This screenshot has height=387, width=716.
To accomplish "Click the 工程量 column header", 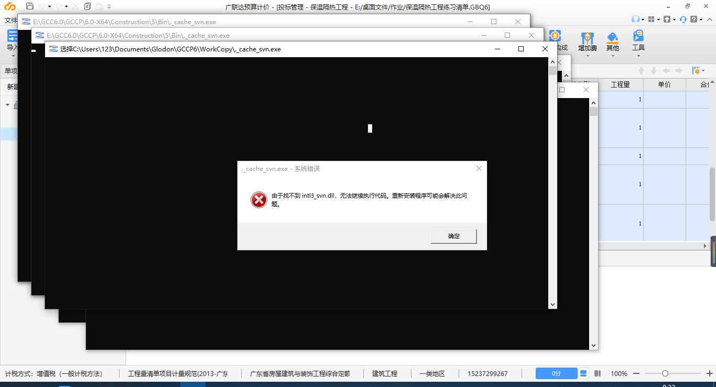I will pos(620,84).
